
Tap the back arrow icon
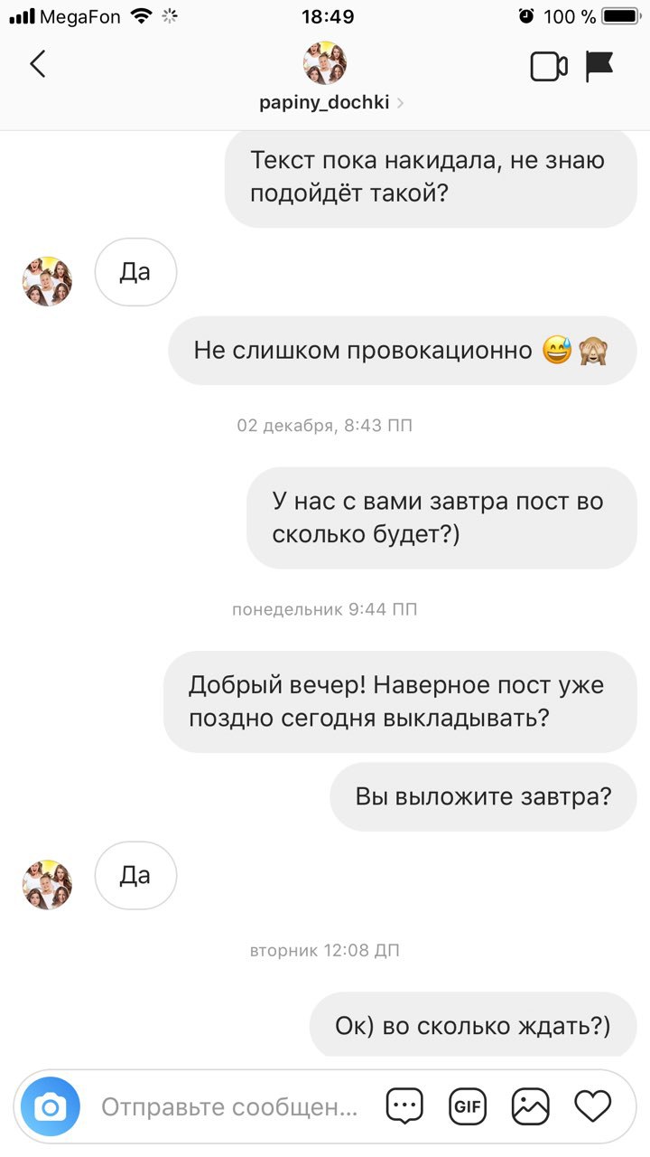(37, 64)
